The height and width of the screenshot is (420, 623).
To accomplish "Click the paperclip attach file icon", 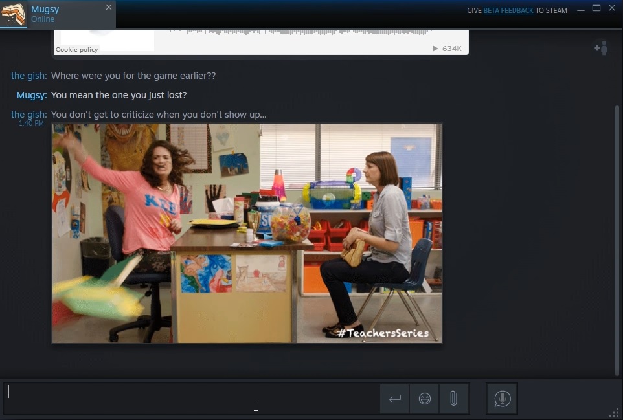I will click(453, 399).
